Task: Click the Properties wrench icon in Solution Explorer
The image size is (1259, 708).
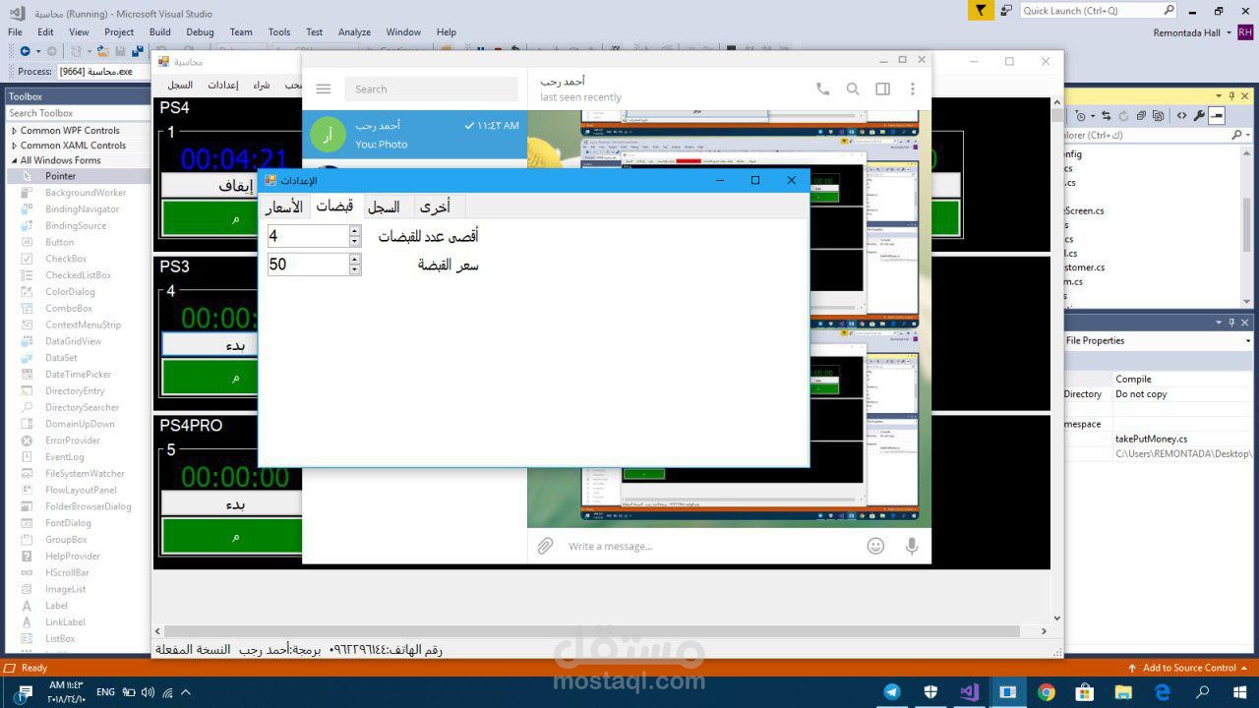Action: (1199, 116)
